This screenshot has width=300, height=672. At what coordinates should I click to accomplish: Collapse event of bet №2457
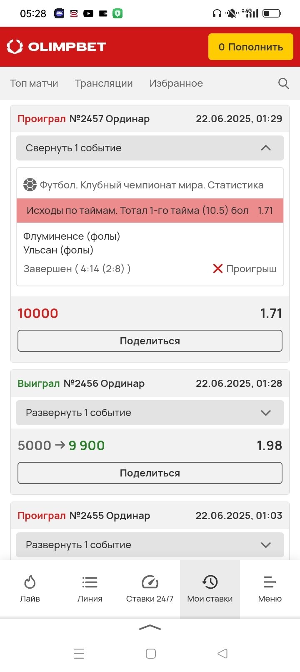[x=150, y=148]
